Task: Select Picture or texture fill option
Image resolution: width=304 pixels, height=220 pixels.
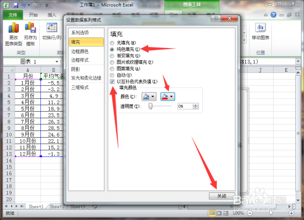Action: [x=112, y=62]
